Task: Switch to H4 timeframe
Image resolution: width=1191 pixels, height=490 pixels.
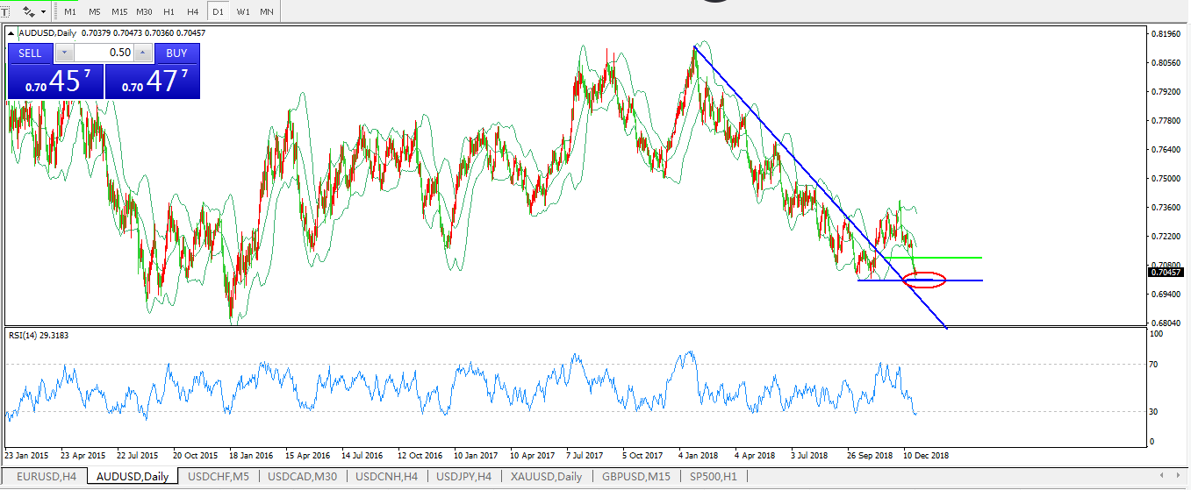Action: (x=193, y=12)
